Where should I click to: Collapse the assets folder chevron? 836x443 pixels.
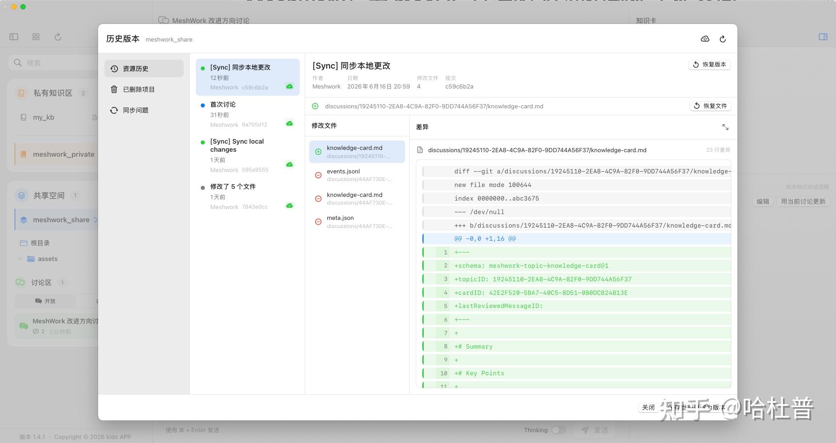point(20,259)
